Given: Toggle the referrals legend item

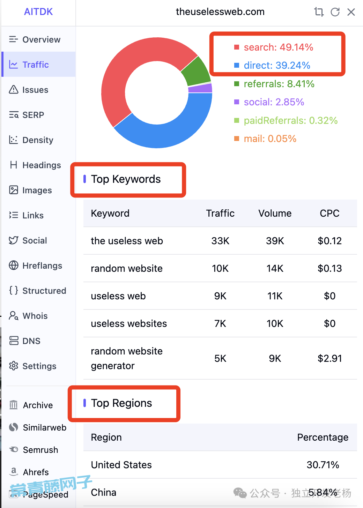Looking at the screenshot, I should (274, 84).
